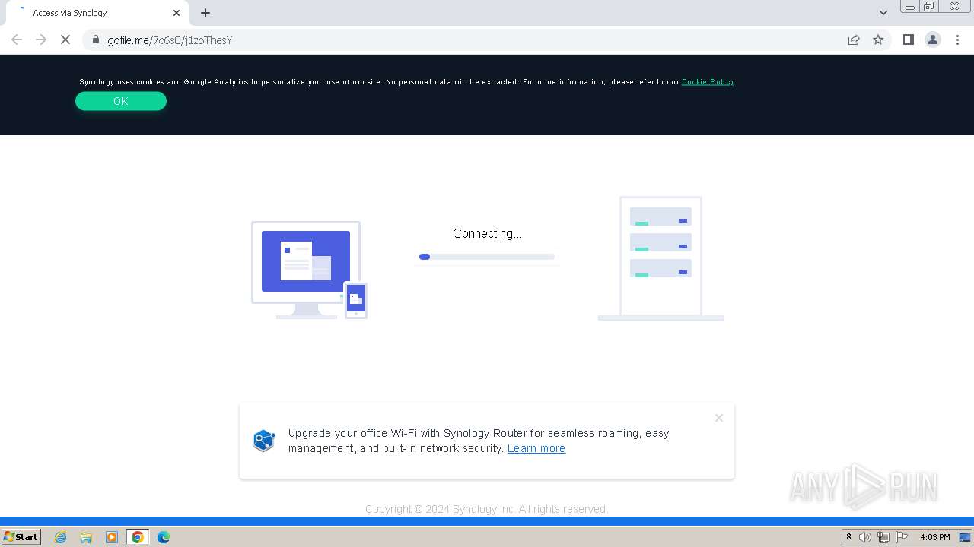Screen dimensions: 974x547
Task: Click the computer monitor illustration
Action: click(x=306, y=270)
